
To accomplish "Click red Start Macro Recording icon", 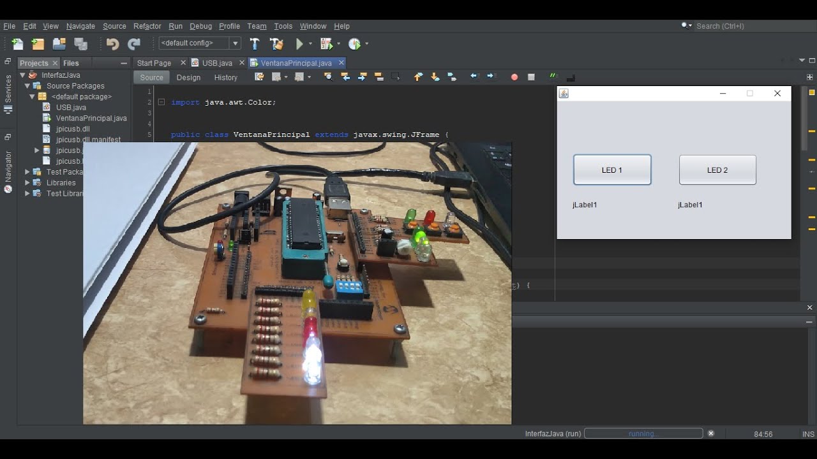I will [x=514, y=77].
